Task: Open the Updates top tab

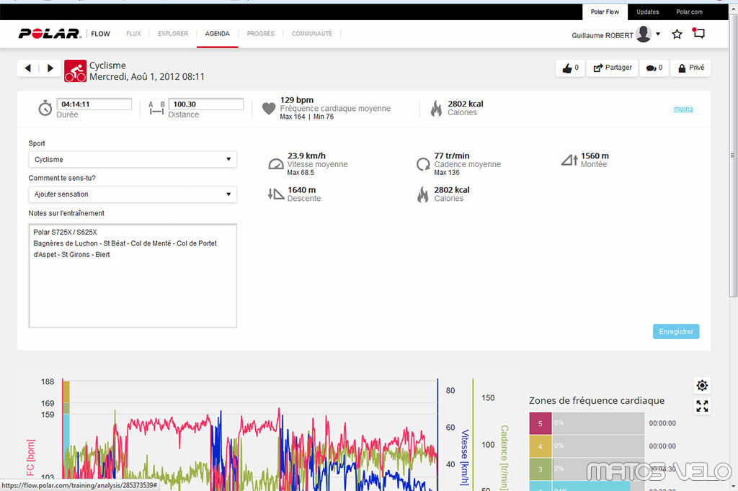Action: [648, 12]
